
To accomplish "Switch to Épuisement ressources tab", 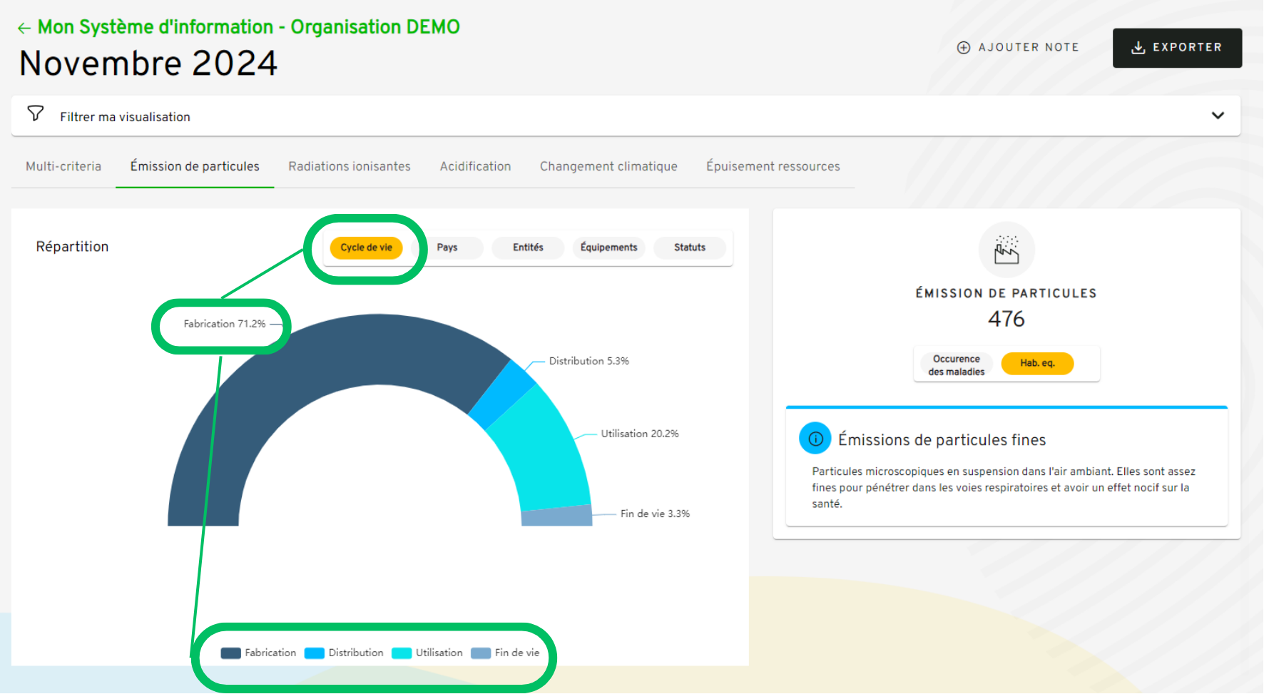I will [x=773, y=166].
